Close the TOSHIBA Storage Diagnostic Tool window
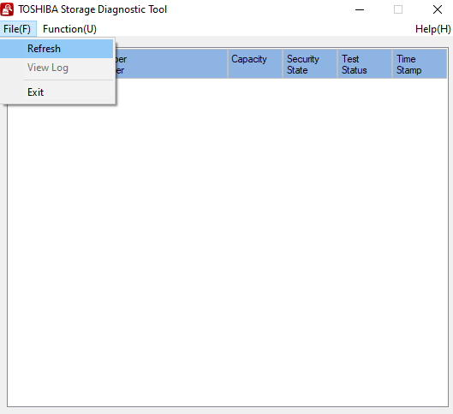 [438, 9]
